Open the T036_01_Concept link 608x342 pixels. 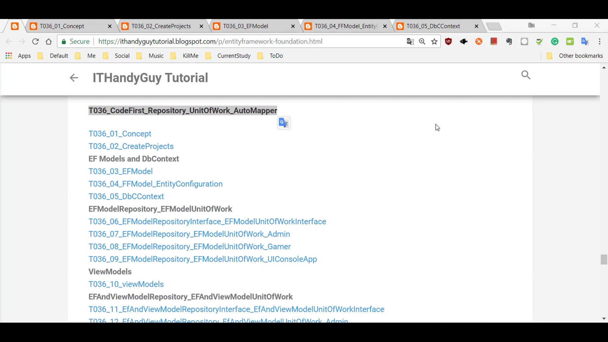[120, 134]
